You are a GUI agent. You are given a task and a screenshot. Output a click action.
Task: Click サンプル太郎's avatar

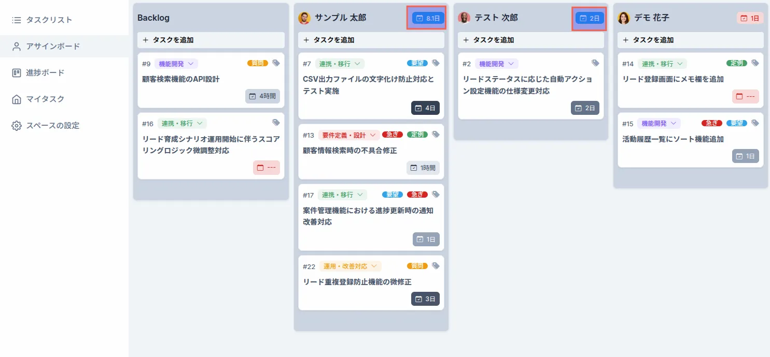(304, 17)
